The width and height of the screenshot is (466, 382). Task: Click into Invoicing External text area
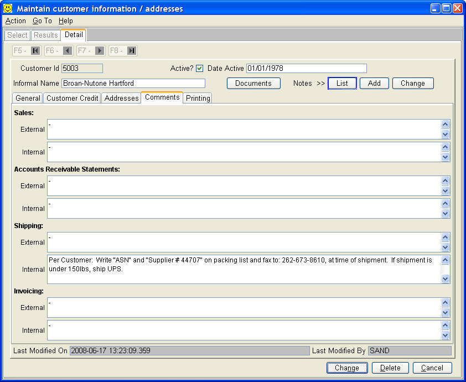[244, 308]
